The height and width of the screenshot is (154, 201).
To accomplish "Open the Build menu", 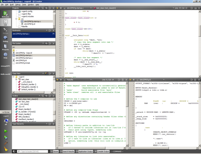I will [12, 5].
